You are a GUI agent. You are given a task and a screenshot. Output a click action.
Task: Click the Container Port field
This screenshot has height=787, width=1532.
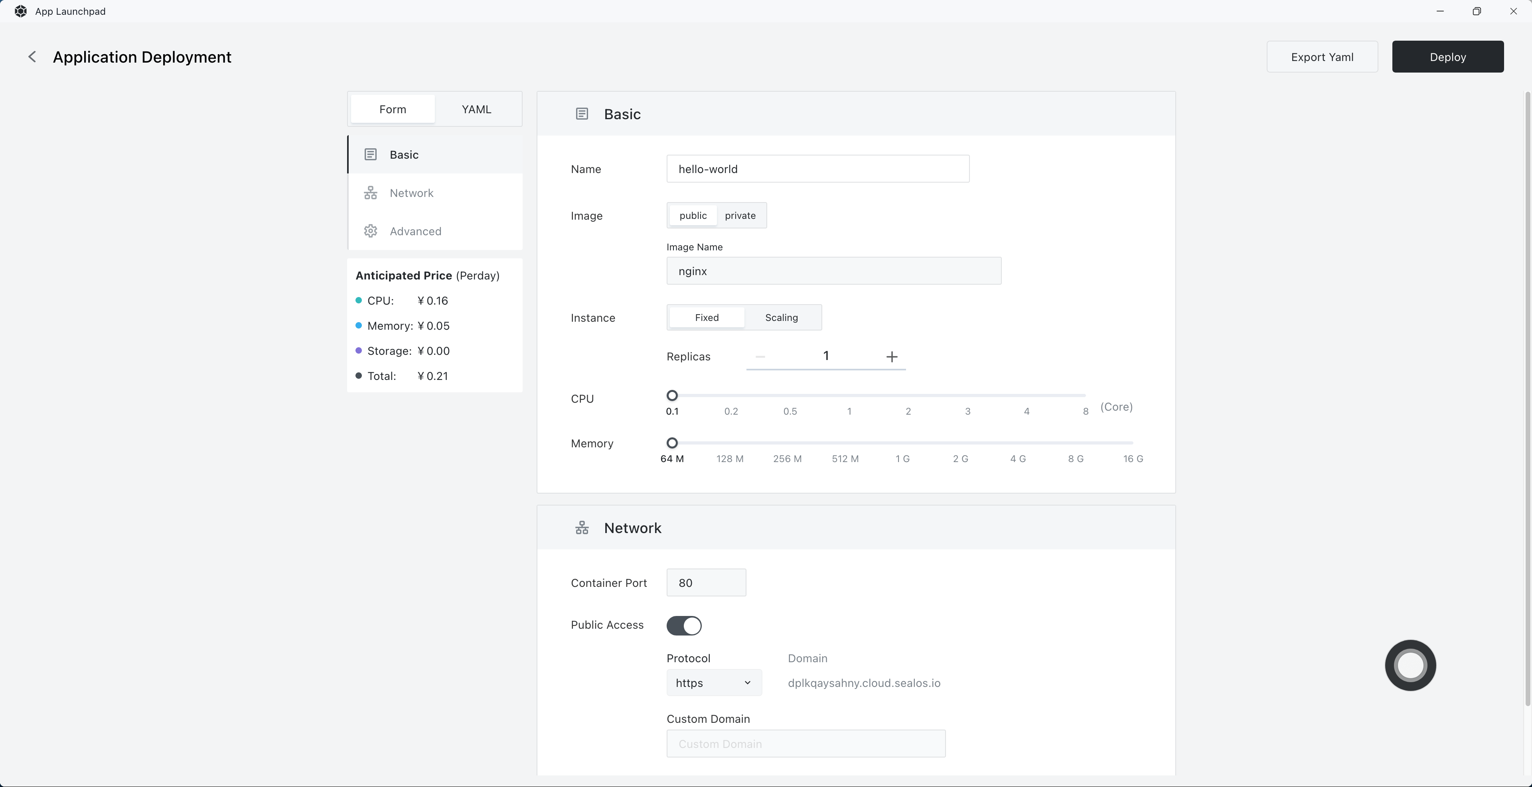(x=706, y=582)
